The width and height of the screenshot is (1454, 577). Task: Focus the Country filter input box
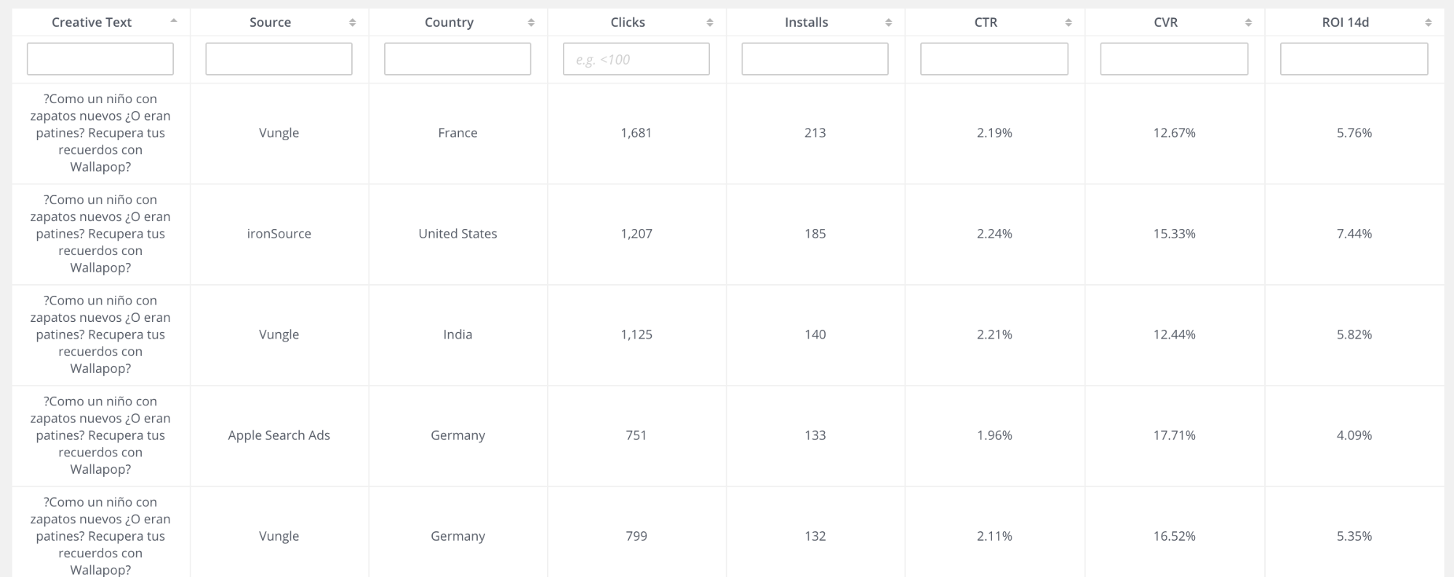458,59
